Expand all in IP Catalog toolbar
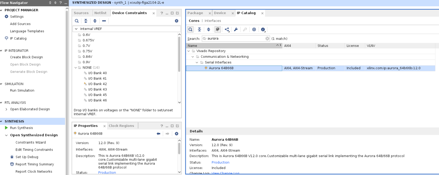The width and height of the screenshot is (439, 175). tap(208, 29)
